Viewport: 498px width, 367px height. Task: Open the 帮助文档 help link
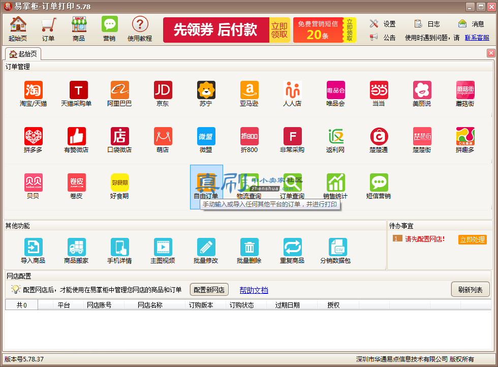[x=254, y=290]
